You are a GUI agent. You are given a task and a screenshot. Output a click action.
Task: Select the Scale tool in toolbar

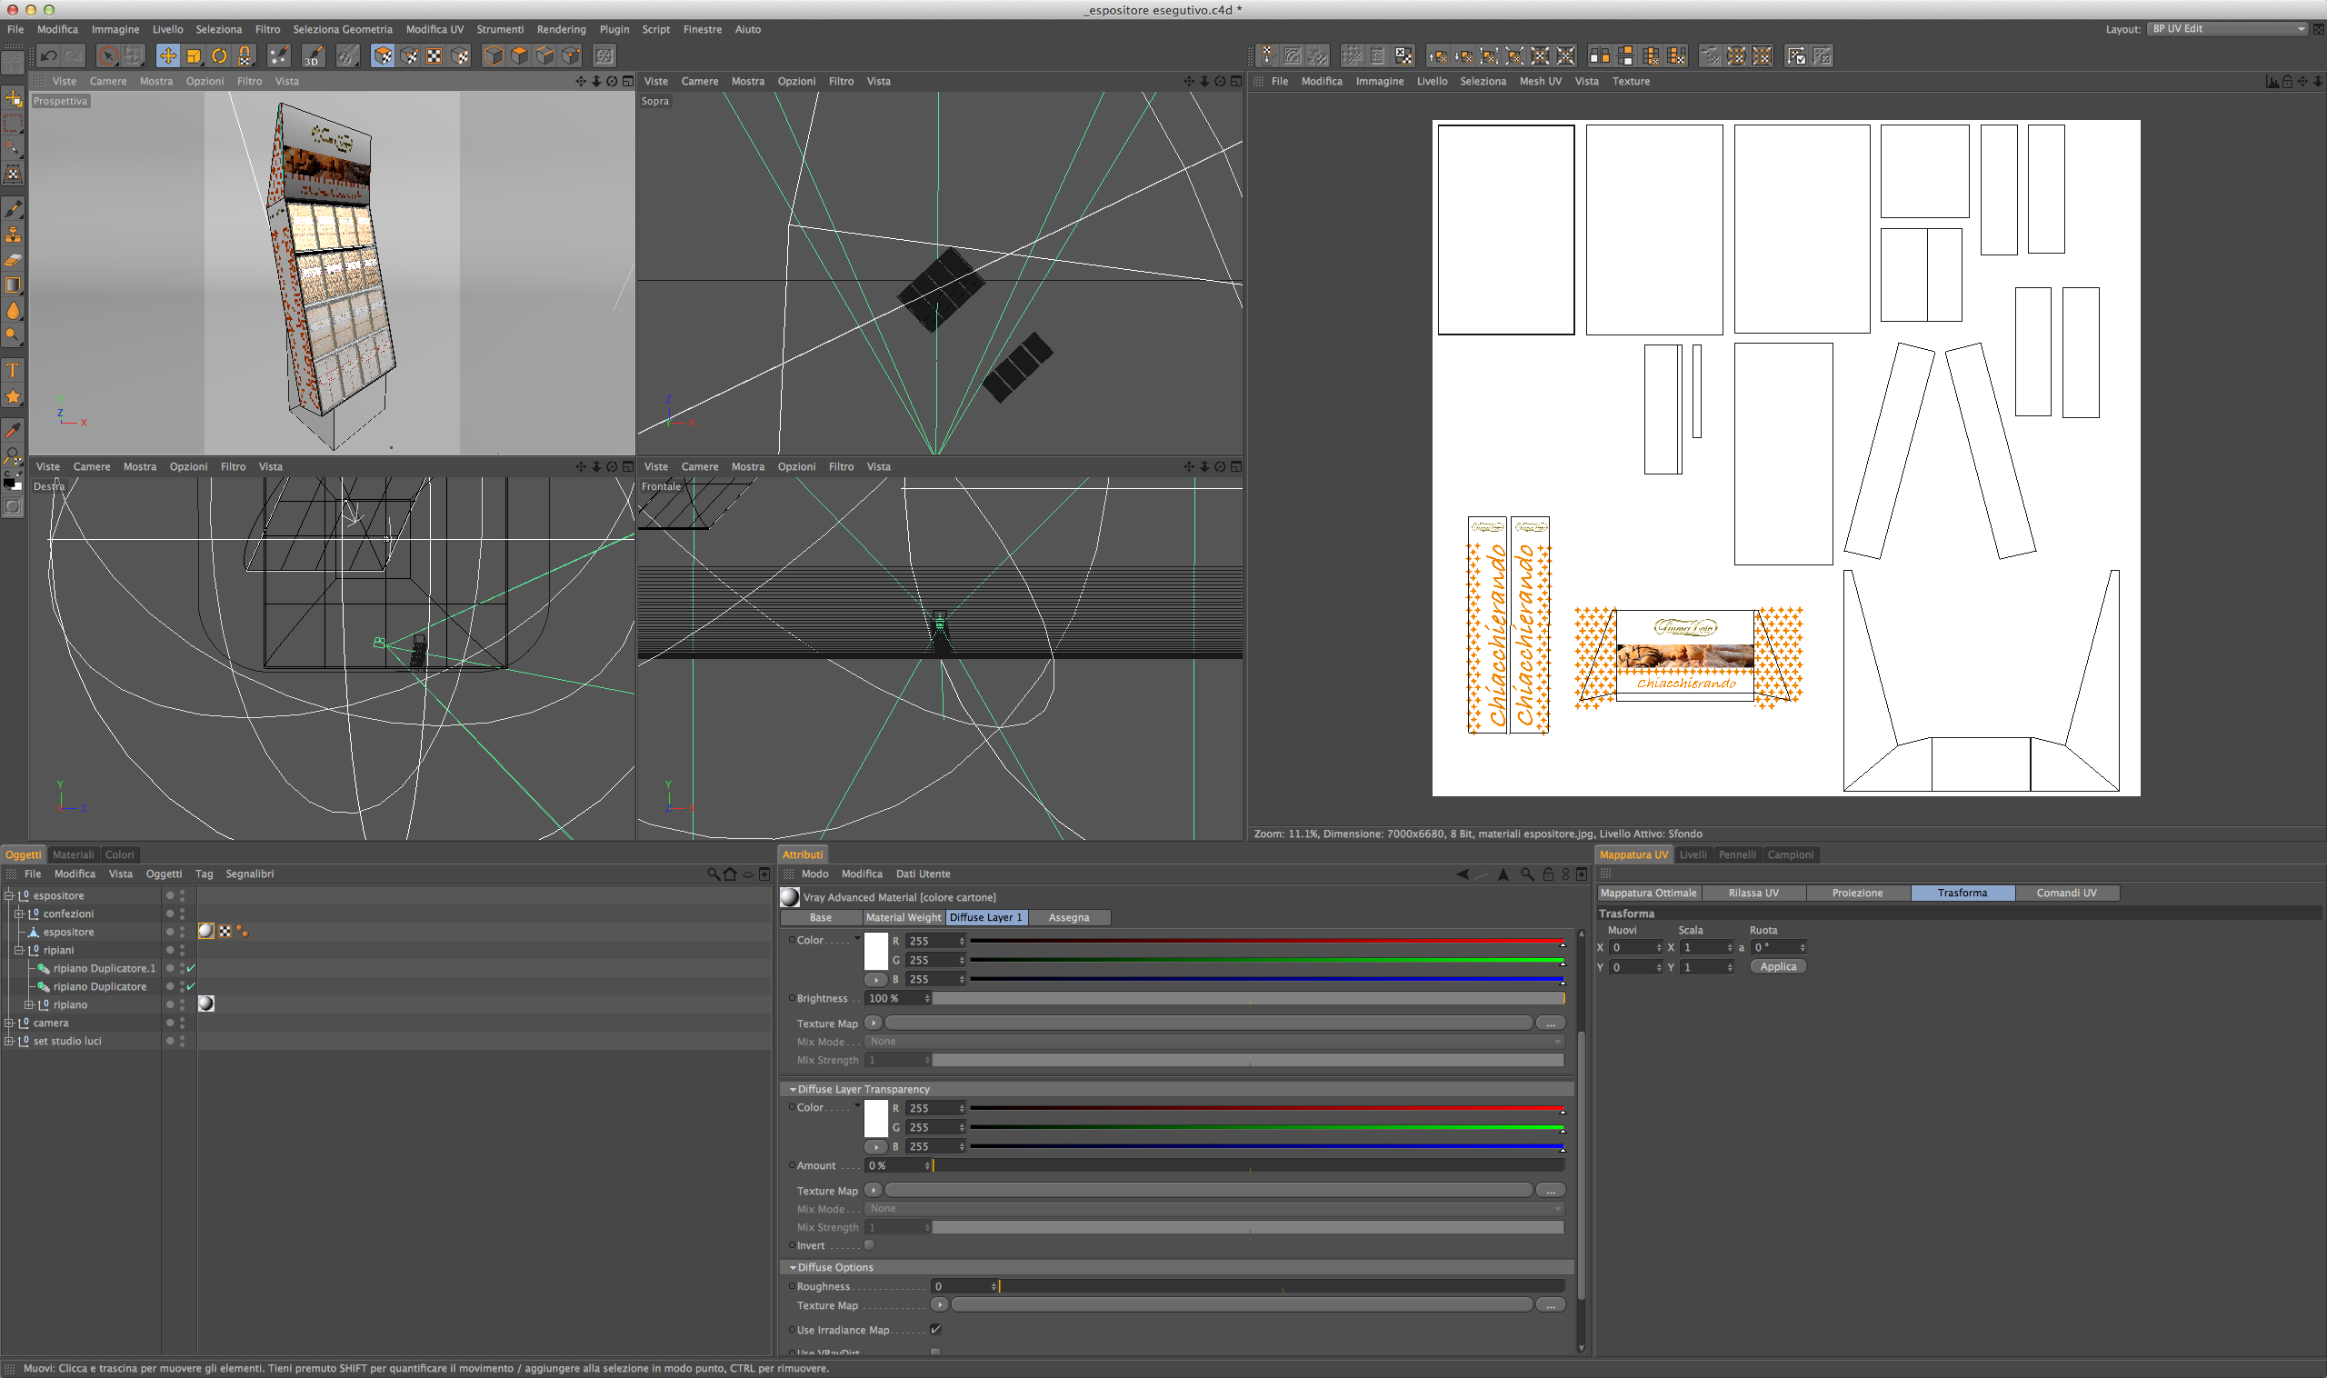[193, 56]
